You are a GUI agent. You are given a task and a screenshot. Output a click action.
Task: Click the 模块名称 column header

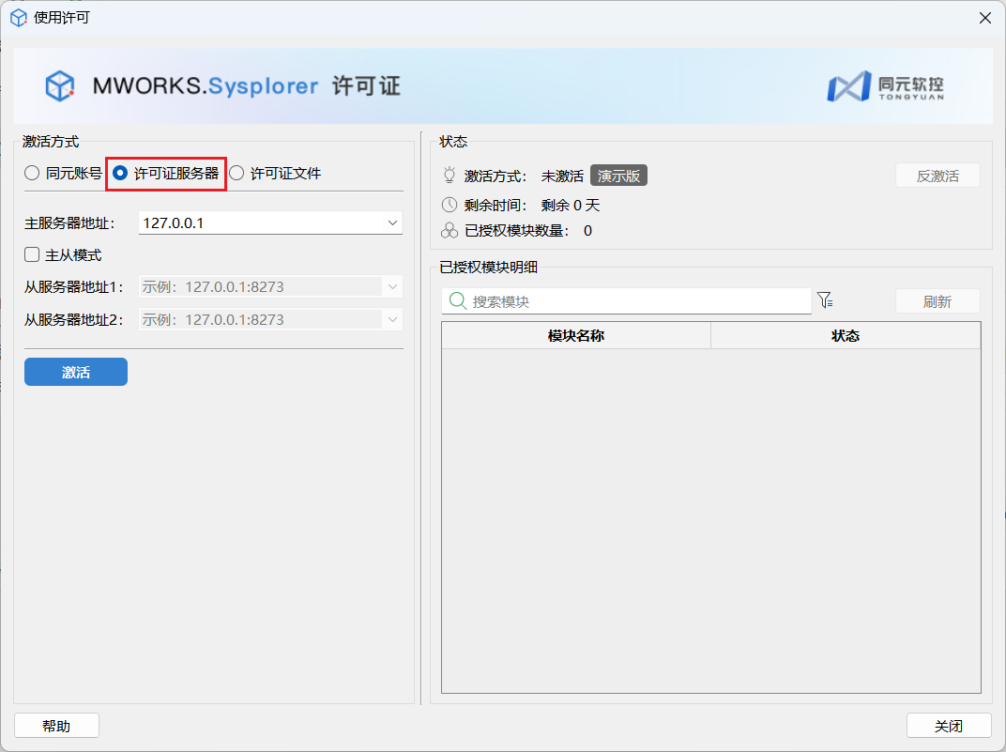(x=575, y=336)
